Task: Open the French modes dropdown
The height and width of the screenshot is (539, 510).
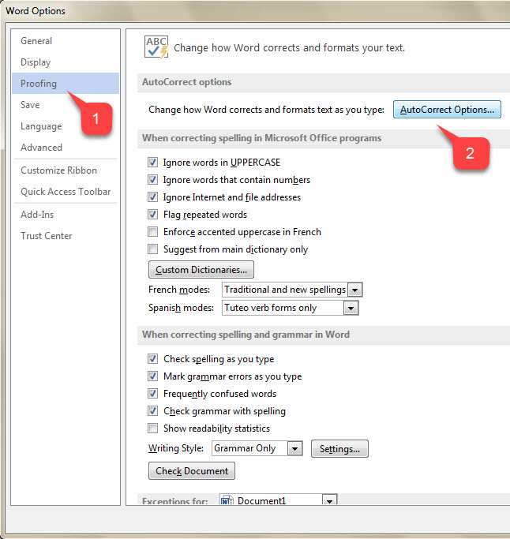Action: [354, 290]
